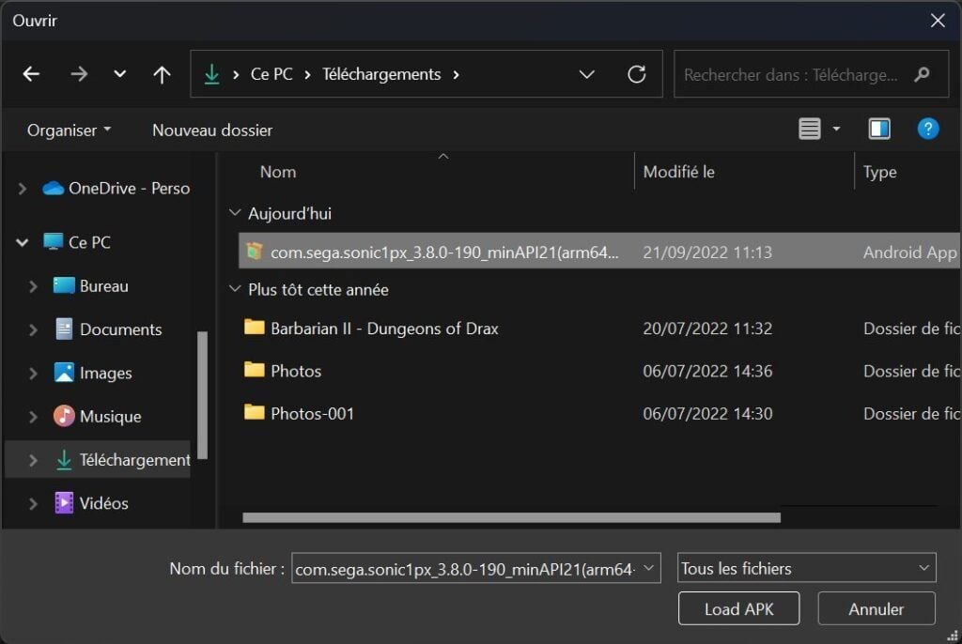Expand the Documents tree node
The height and width of the screenshot is (644, 962).
coord(33,330)
